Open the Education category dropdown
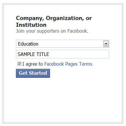This screenshot has height=126, width=126. [x=63, y=44]
